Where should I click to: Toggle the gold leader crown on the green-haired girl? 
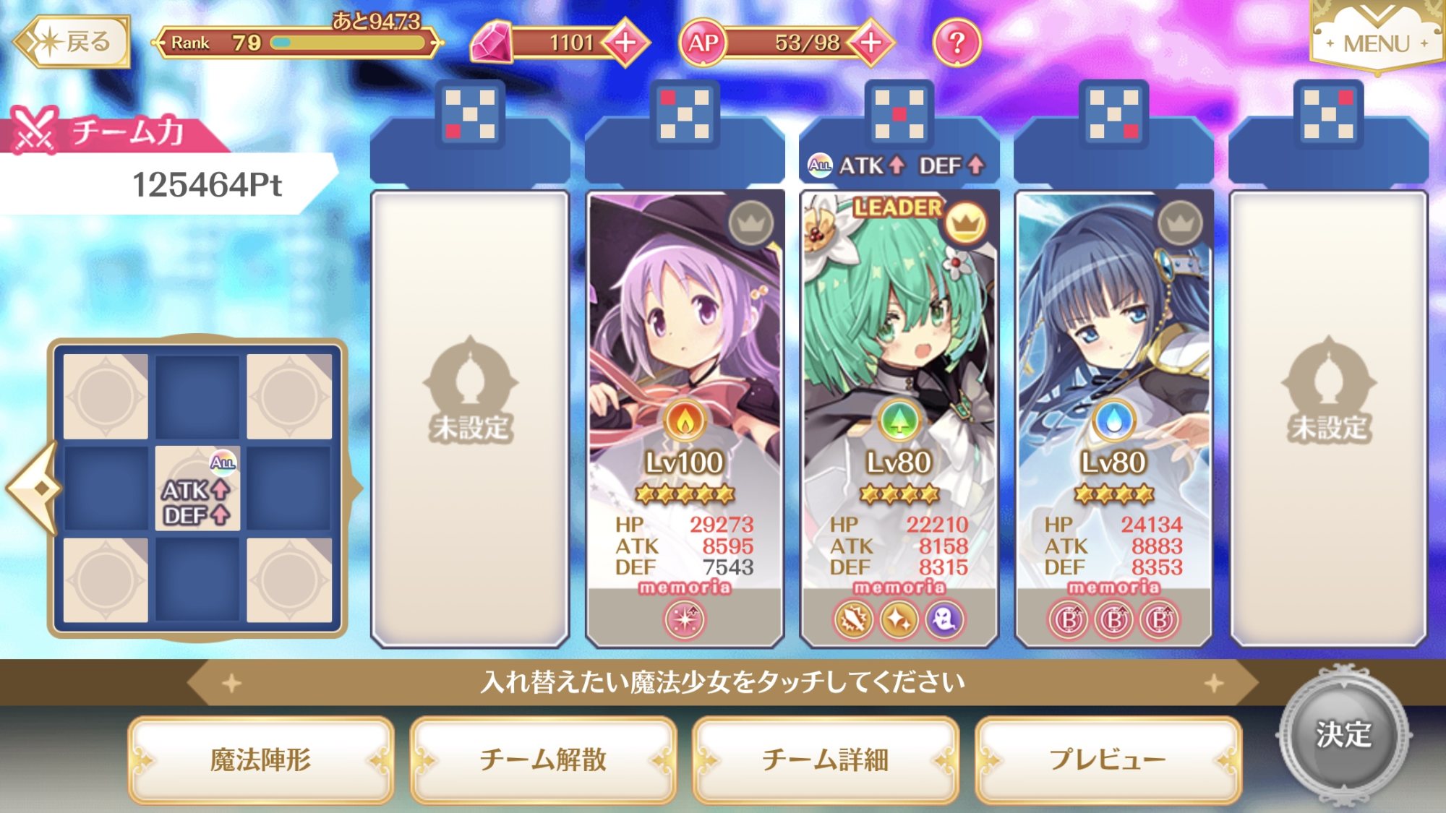tap(965, 223)
